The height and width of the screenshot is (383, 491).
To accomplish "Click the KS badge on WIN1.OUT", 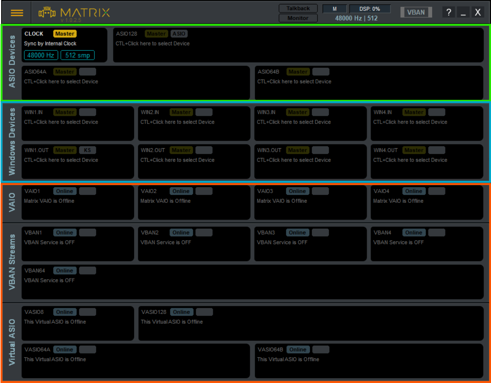I will click(x=87, y=150).
